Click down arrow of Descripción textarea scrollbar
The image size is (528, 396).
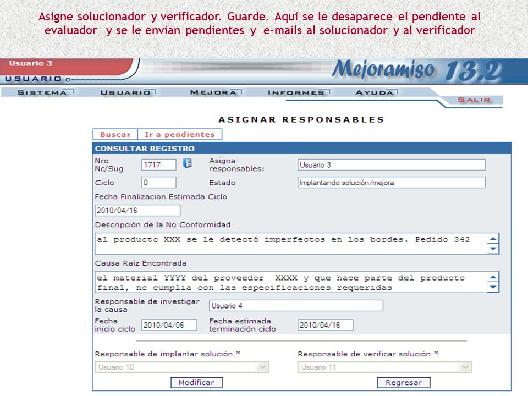493,249
